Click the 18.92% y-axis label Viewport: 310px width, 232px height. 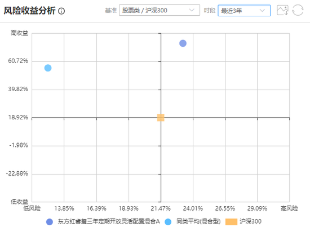point(18,118)
